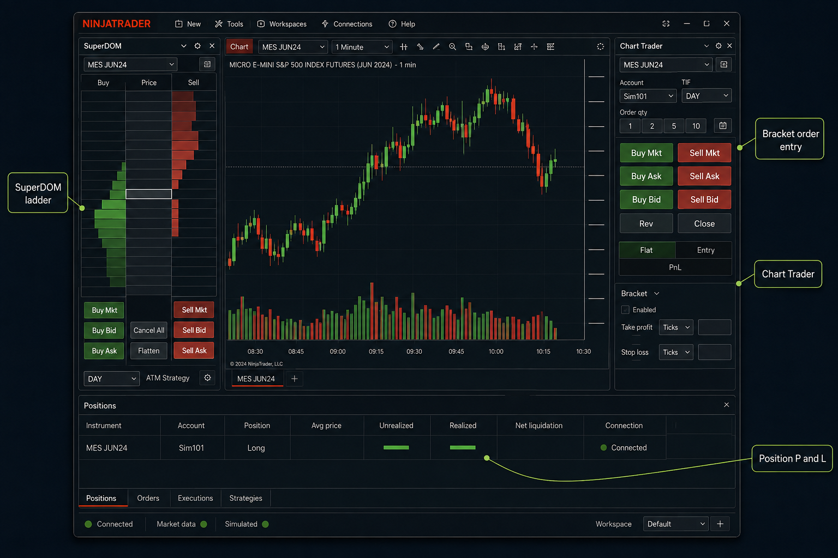Image resolution: width=838 pixels, height=558 pixels.
Task: Set order quantity to 10
Action: click(x=696, y=126)
